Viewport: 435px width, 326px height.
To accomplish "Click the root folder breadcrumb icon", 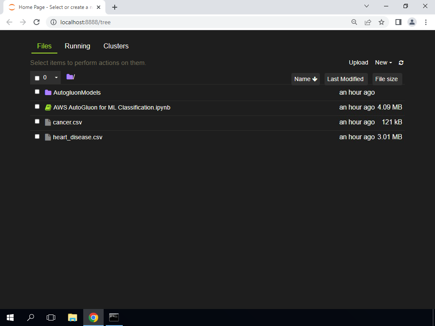I will tap(70, 77).
